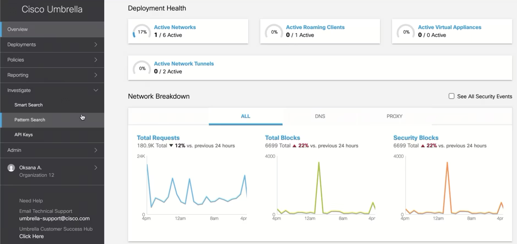Switch to the DNS tab

(320, 116)
